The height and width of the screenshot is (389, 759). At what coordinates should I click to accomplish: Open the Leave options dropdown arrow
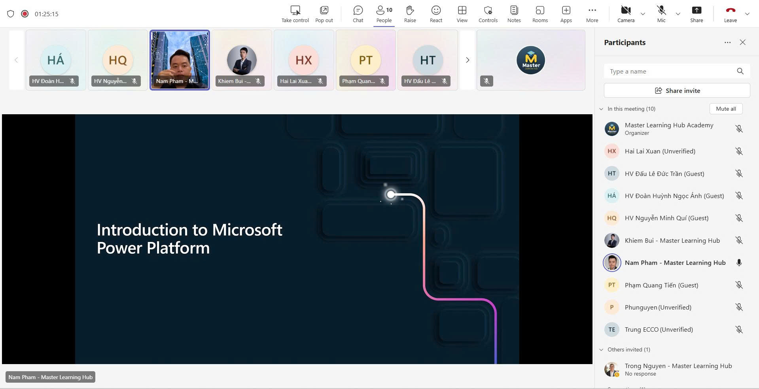tap(747, 14)
